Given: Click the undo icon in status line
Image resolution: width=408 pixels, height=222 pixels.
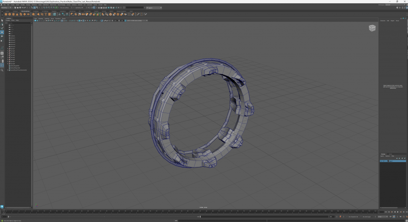Looking at the screenshot, I should [x=23, y=8].
